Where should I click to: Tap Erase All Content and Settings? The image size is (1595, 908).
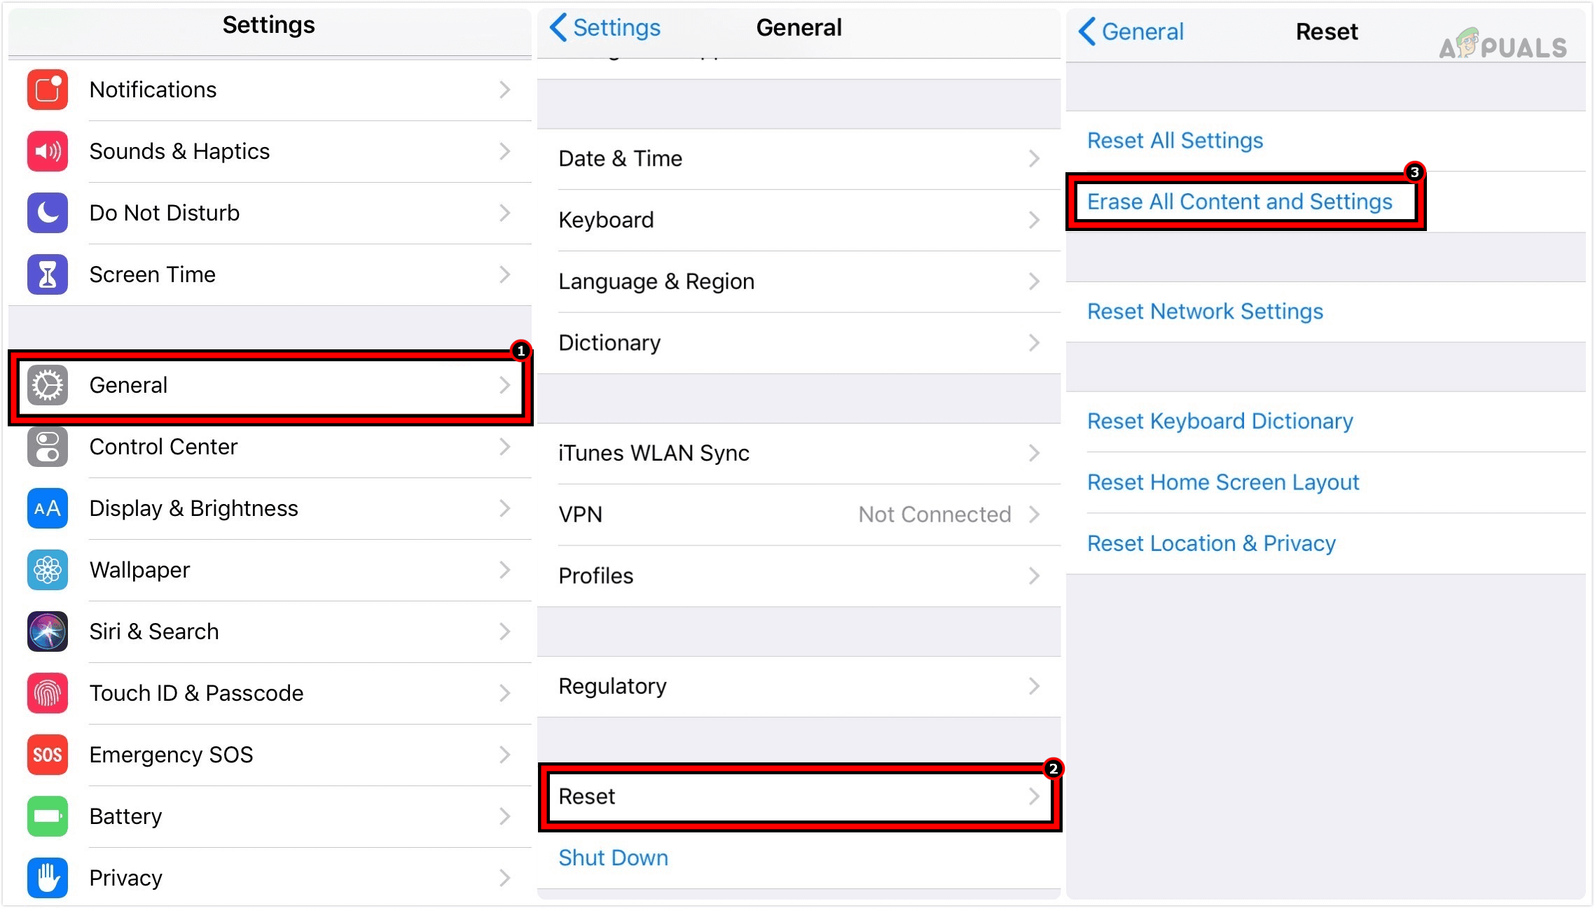point(1240,202)
